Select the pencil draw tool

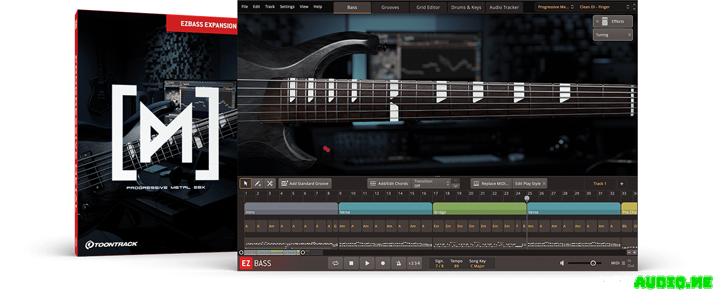tap(258, 184)
